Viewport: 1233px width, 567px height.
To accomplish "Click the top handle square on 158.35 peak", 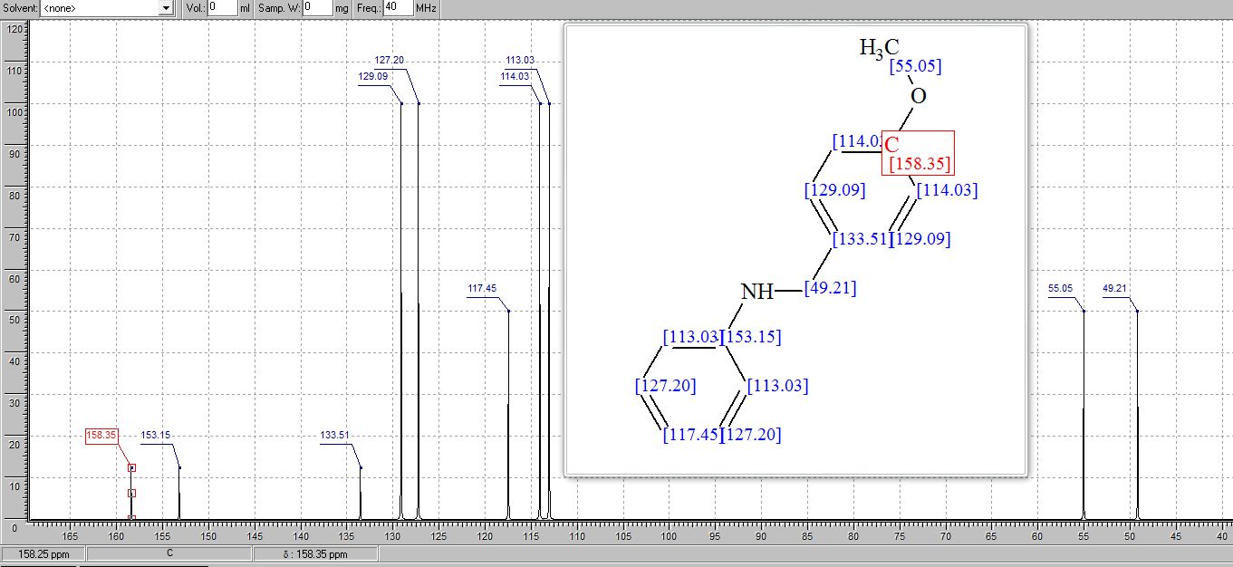I will tap(131, 468).
